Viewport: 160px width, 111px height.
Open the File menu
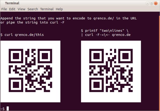(x=4, y=9)
